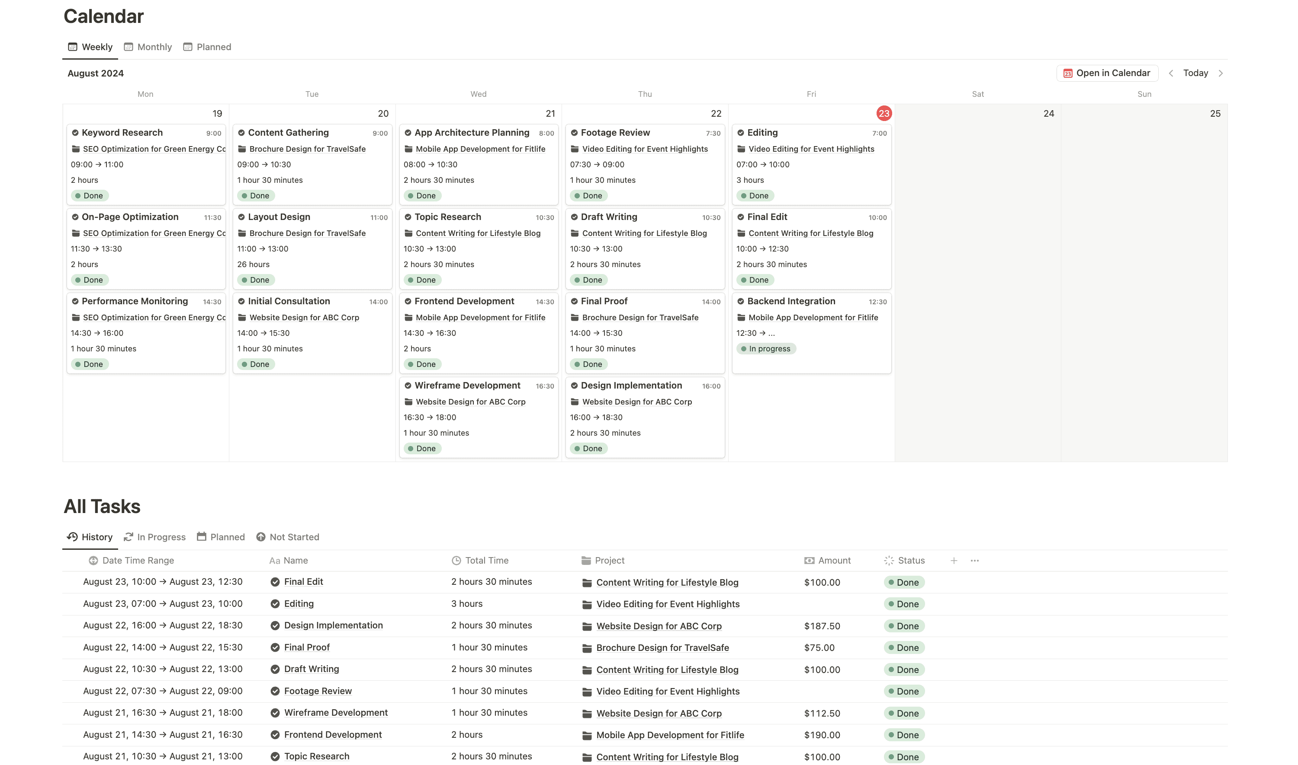Click the calendar icon in Open in Calendar
1298x765 pixels.
tap(1067, 73)
